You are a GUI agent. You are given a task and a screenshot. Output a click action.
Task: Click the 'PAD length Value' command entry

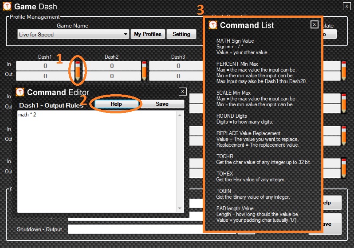point(235,208)
